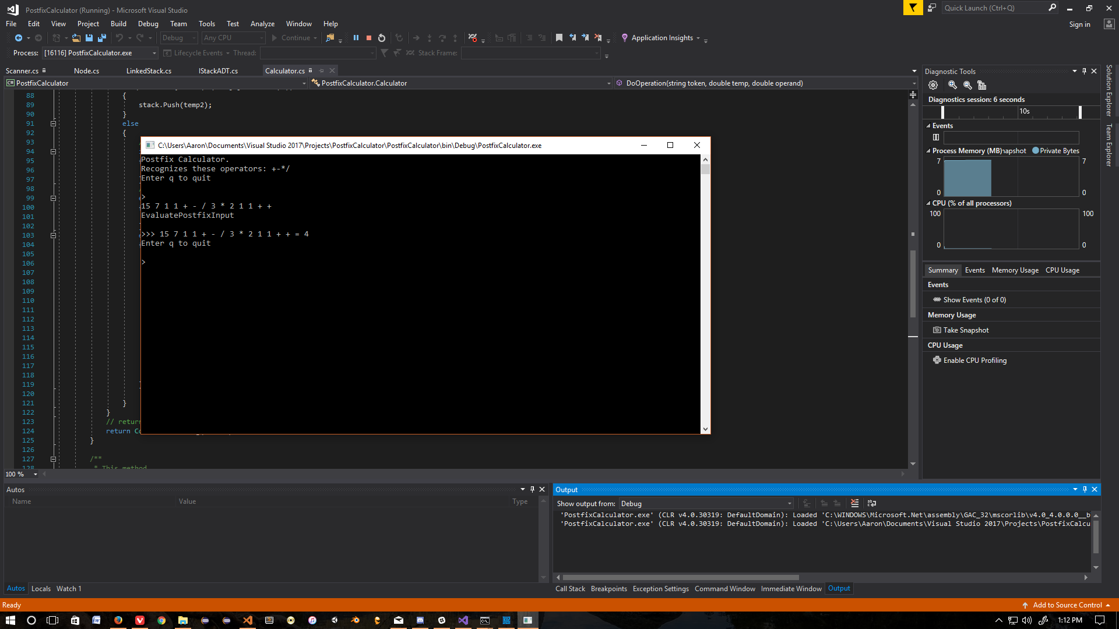Toggle word wrap in Output window
Image resolution: width=1119 pixels, height=629 pixels.
coord(872,503)
